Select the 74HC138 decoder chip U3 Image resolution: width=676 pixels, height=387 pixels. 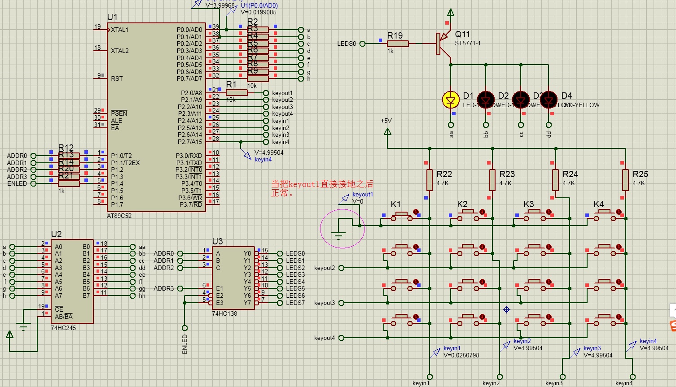click(x=233, y=278)
